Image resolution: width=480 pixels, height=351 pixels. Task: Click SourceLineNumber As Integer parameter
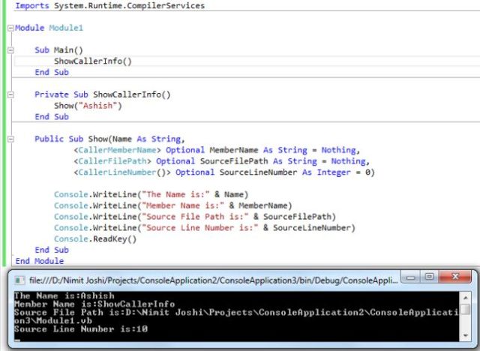click(x=285, y=172)
